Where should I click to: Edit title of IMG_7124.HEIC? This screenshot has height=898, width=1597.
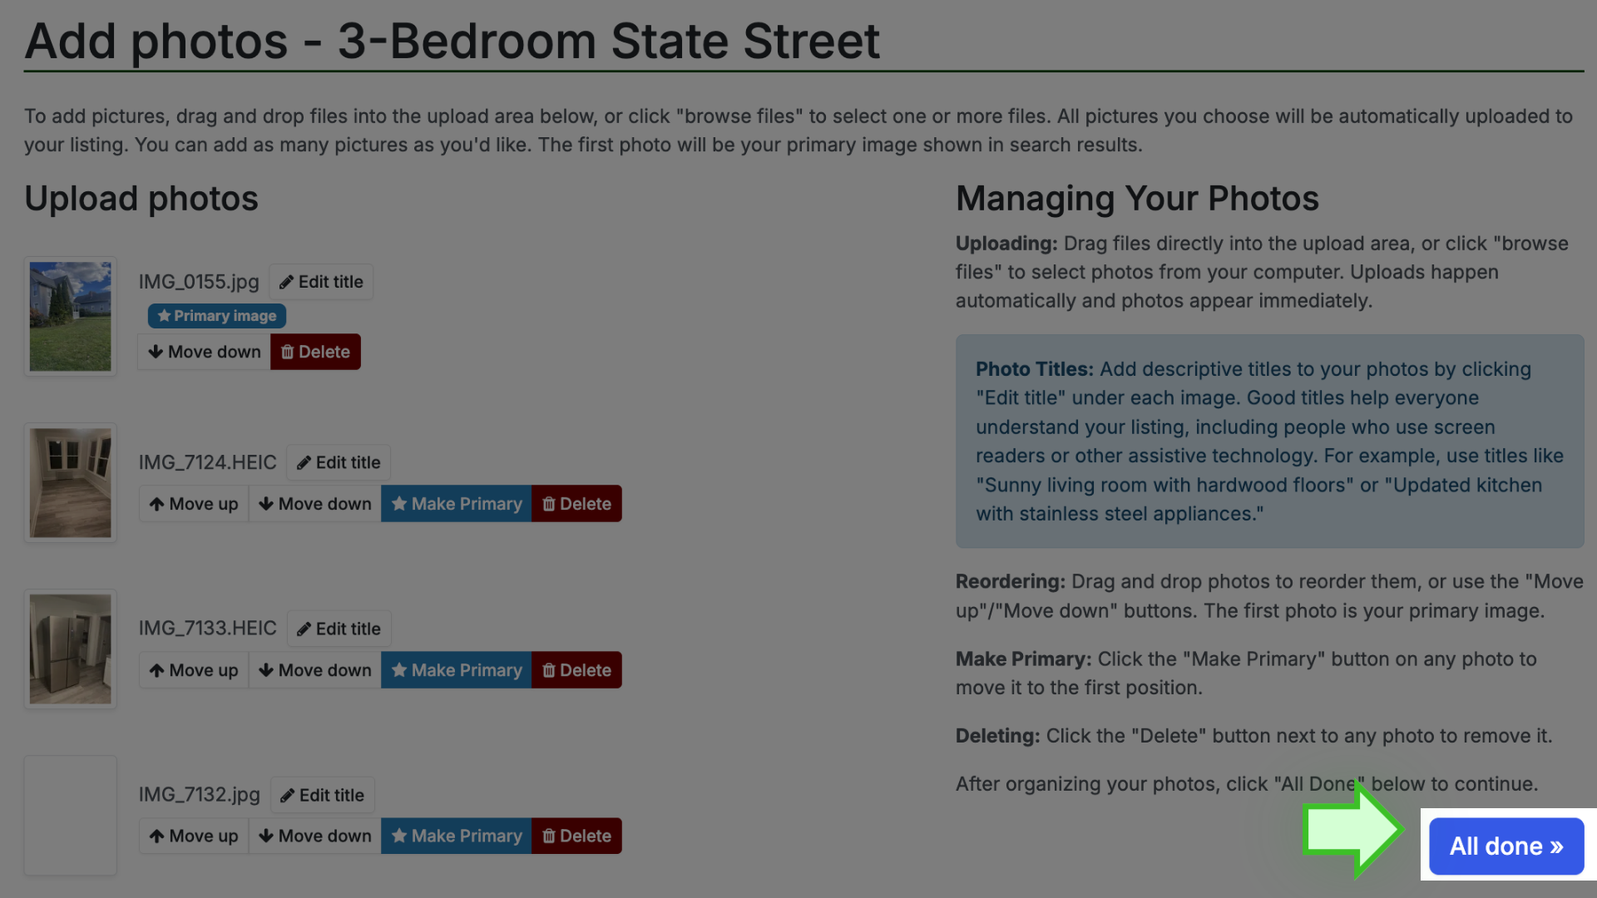click(x=339, y=462)
